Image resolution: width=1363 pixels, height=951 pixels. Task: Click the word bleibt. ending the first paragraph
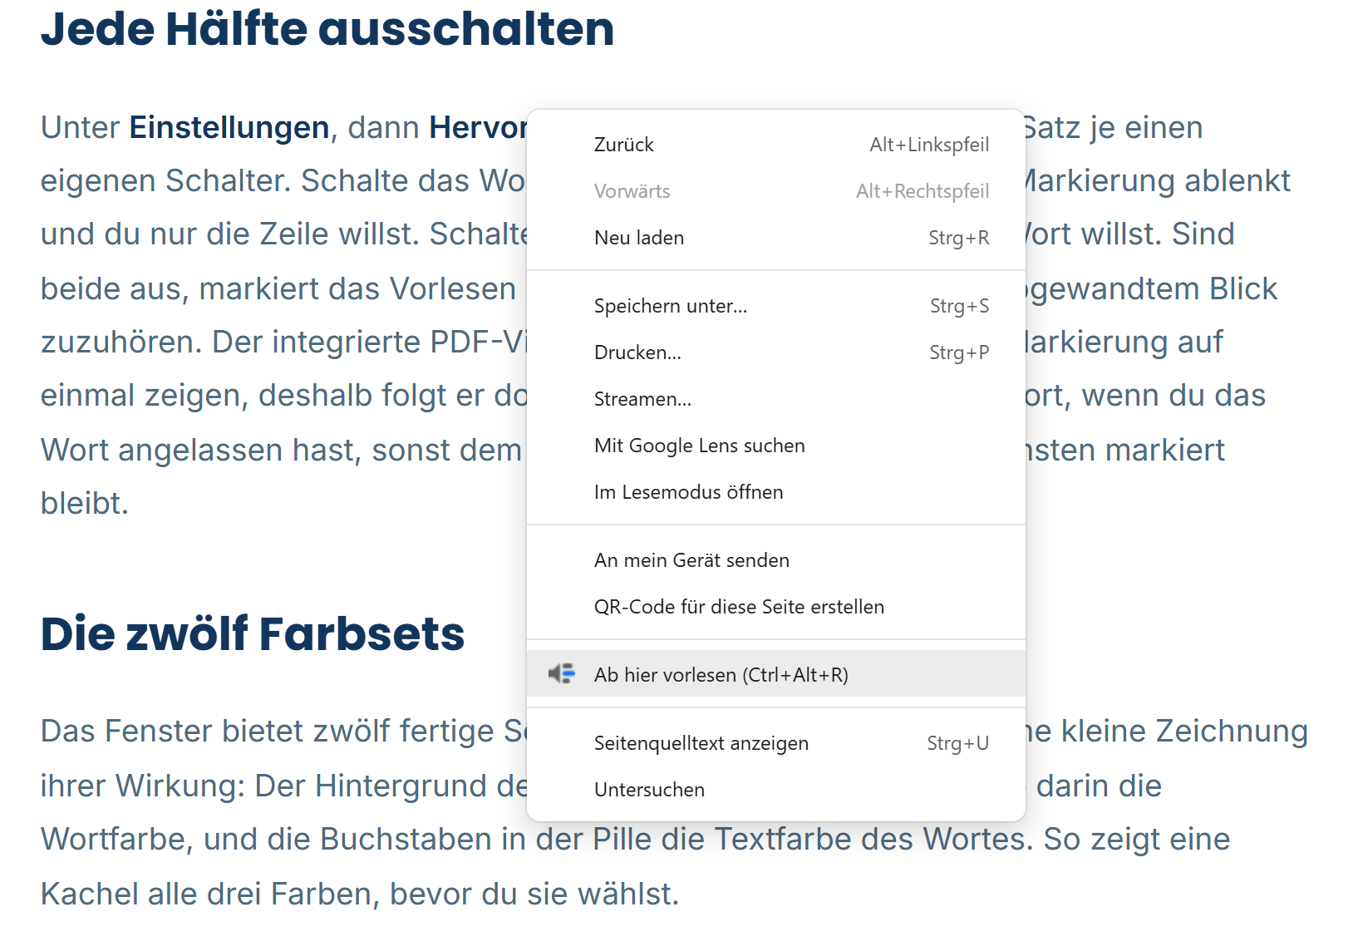click(x=85, y=503)
